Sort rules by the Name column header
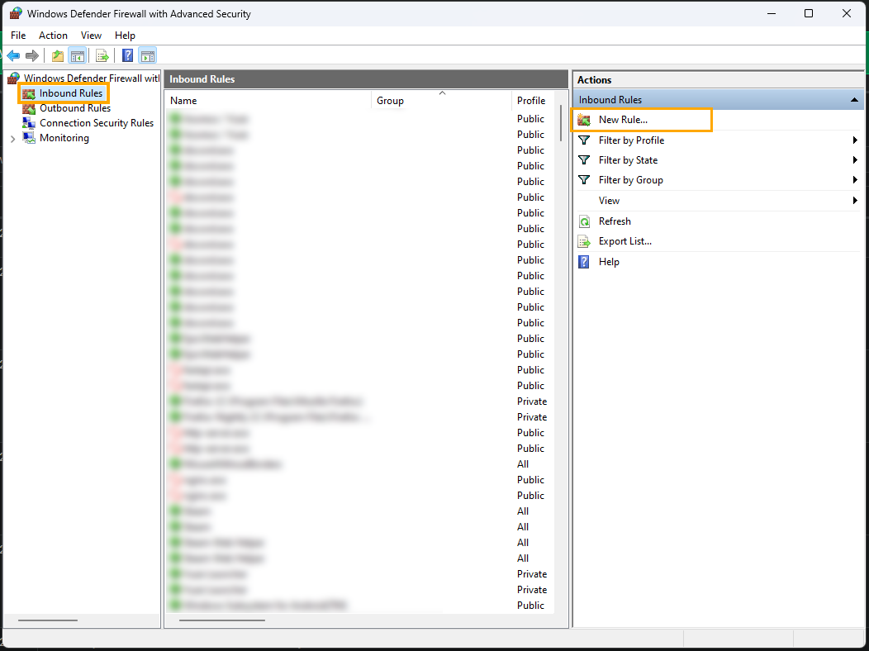 click(x=268, y=101)
